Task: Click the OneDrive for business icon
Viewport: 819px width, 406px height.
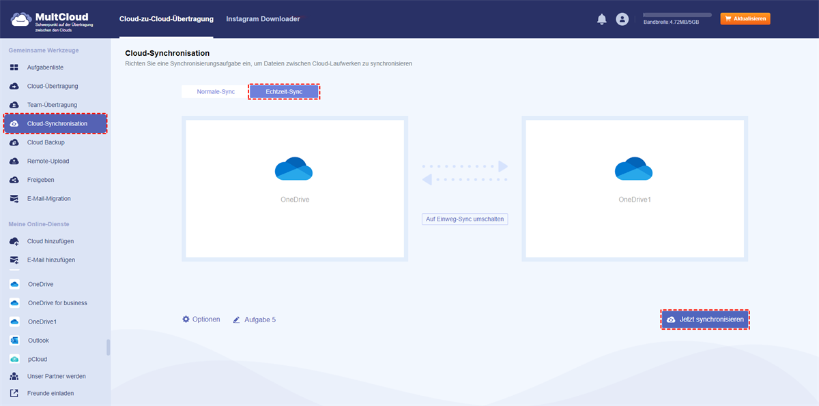Action: (x=14, y=303)
